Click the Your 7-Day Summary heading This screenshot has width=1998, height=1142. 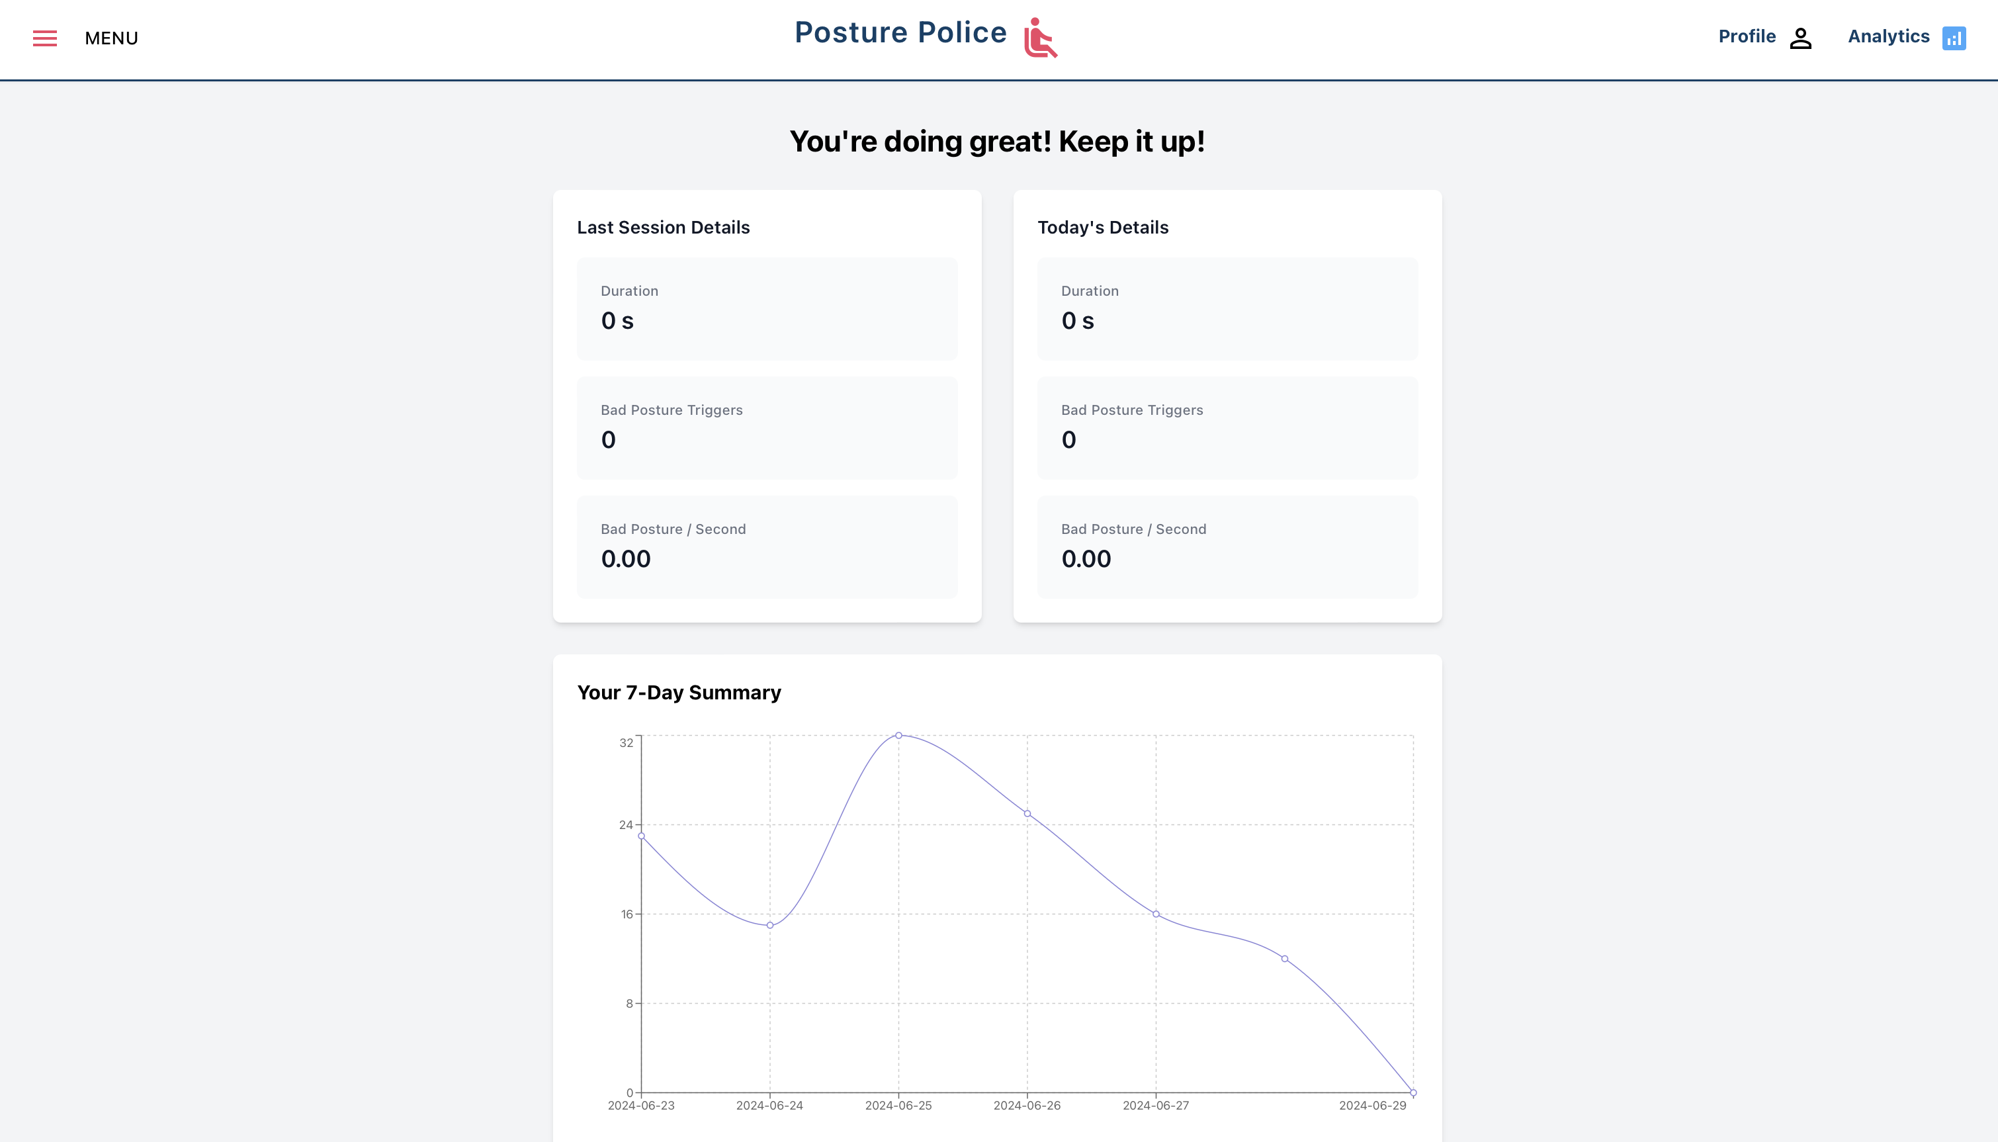[x=679, y=693]
